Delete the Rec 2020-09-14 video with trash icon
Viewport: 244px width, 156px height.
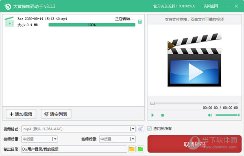pos(140,22)
